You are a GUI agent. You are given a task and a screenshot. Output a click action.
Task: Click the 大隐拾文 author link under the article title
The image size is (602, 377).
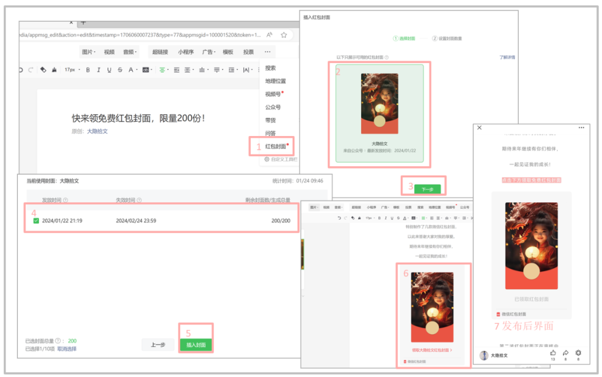[x=97, y=132]
